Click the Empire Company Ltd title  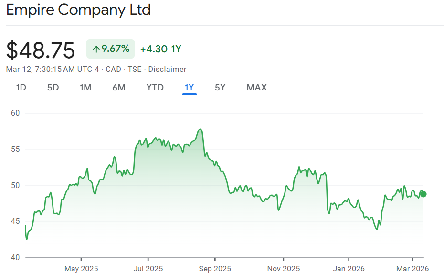coord(78,10)
